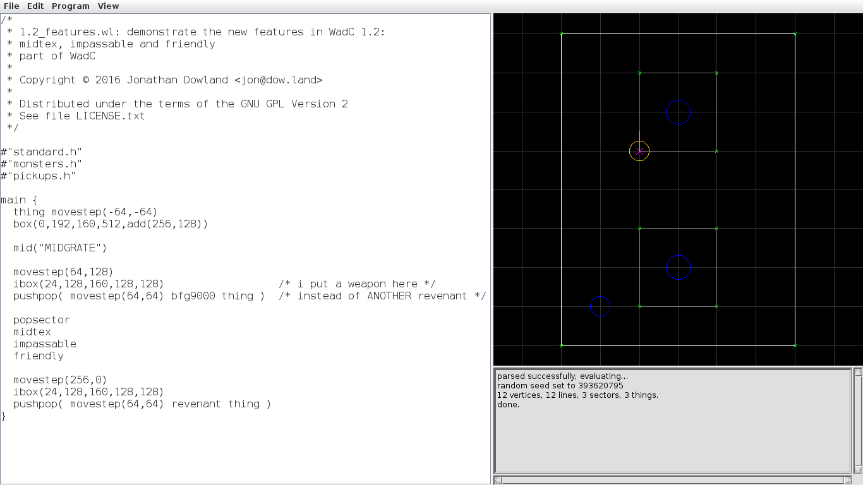Viewport: 863px width, 485px height.
Task: Click console scrollbar up arrow
Action: [858, 373]
